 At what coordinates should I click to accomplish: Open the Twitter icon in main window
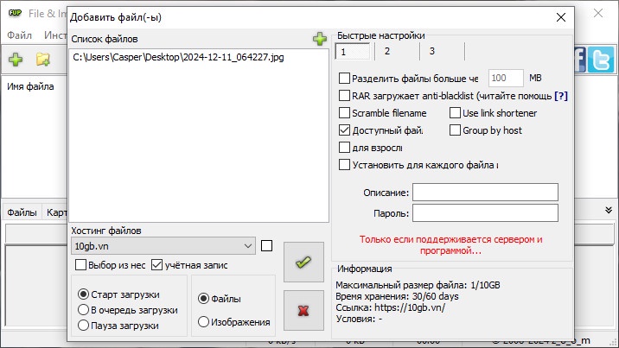point(601,60)
